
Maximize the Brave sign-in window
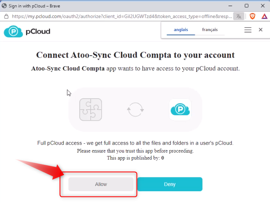point(246,6)
